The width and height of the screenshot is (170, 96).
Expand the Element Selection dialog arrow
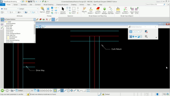coord(156,37)
